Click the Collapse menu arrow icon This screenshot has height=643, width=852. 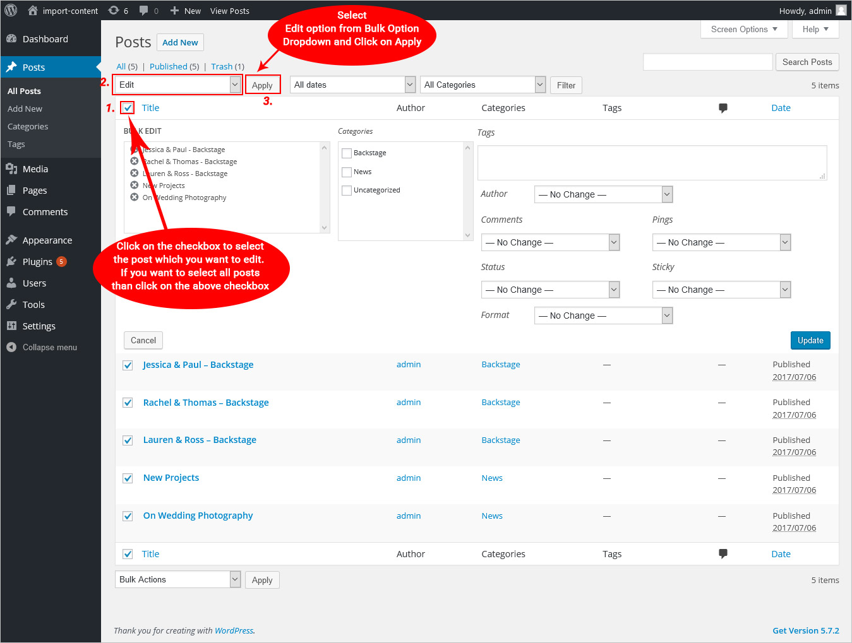11,347
